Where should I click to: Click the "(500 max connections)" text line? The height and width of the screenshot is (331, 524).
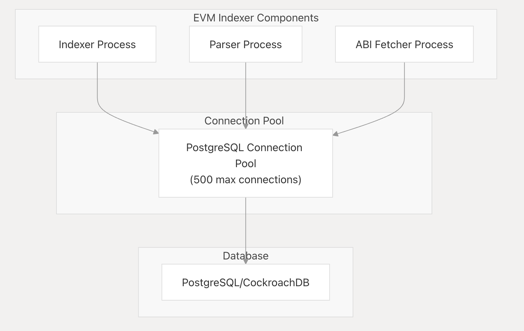tap(246, 180)
